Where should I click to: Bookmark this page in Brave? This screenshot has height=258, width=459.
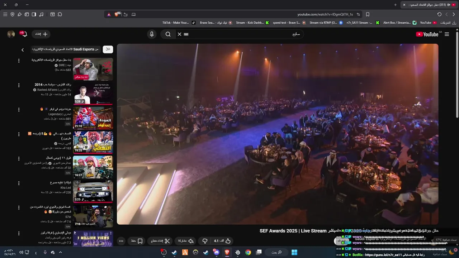[x=368, y=14]
